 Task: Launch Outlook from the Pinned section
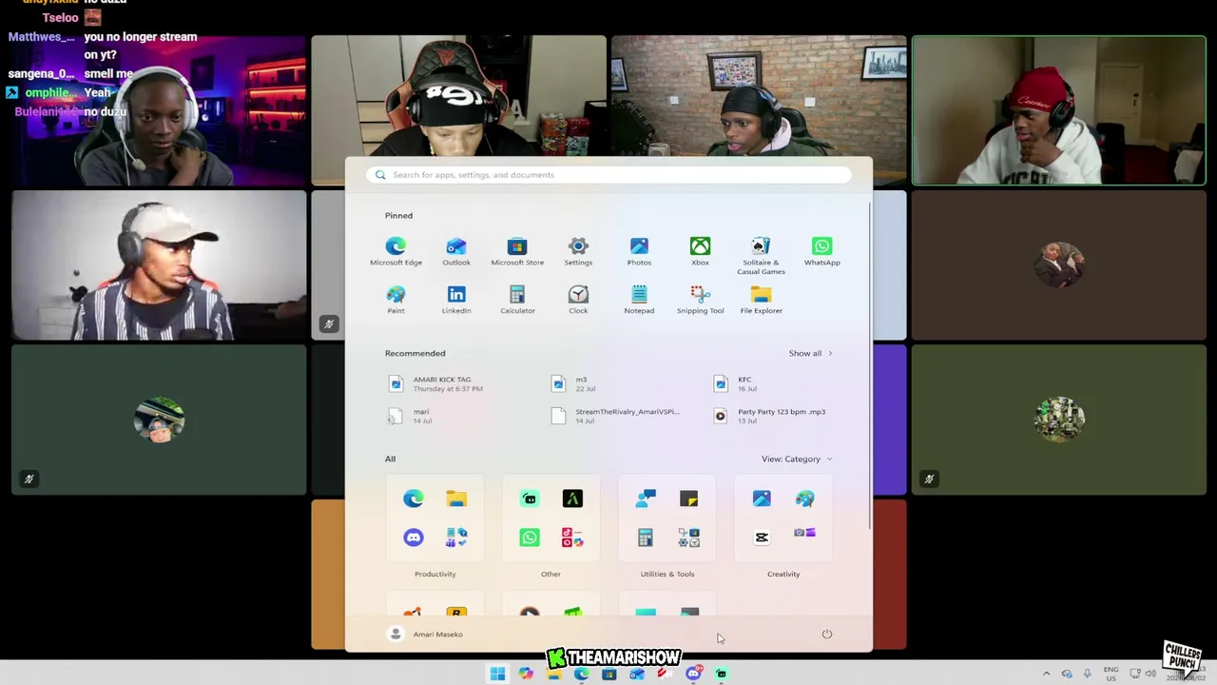coord(456,252)
